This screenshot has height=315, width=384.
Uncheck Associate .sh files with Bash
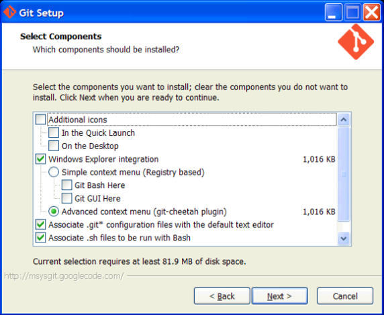tap(40, 238)
